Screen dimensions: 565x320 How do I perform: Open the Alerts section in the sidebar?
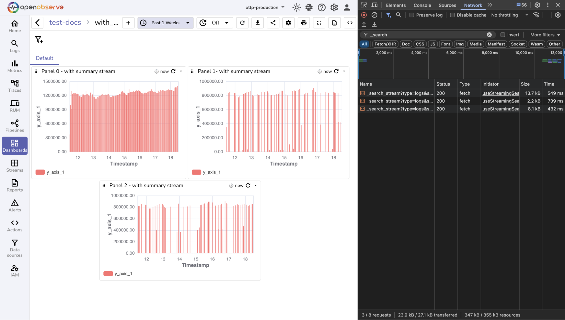[x=15, y=205]
